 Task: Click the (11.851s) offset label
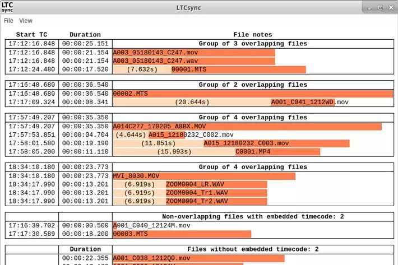point(158,143)
